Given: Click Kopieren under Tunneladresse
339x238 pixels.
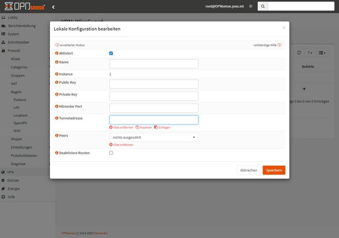Looking at the screenshot, I should click(144, 127).
